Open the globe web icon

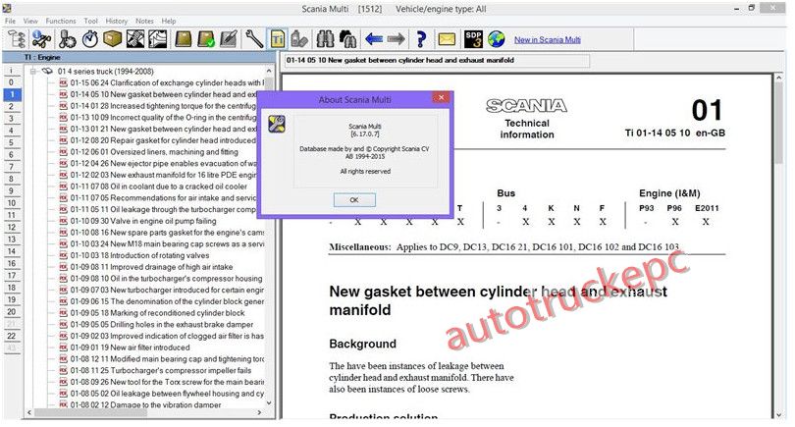coord(497,39)
